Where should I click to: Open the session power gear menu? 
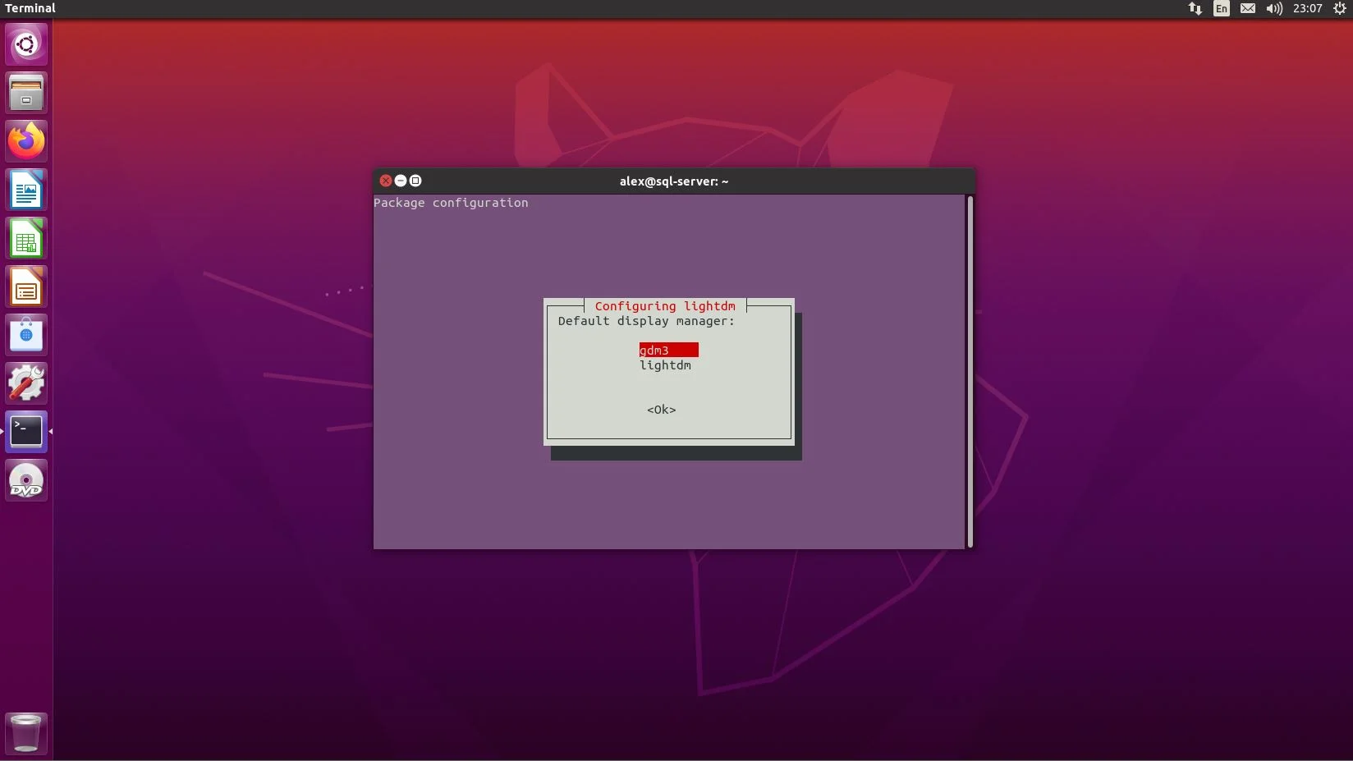point(1340,8)
